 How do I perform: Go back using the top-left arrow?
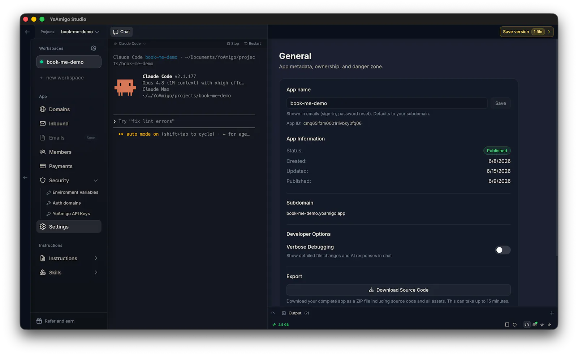tap(27, 32)
